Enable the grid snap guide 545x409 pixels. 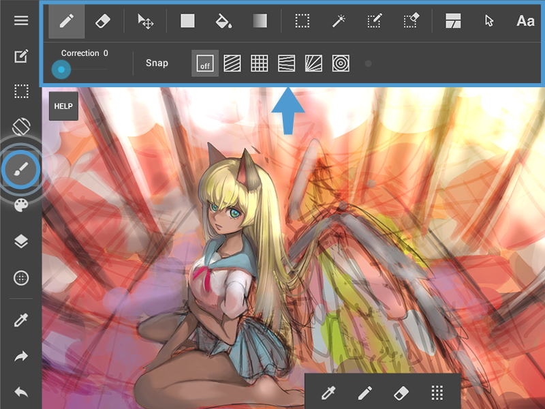coord(259,64)
